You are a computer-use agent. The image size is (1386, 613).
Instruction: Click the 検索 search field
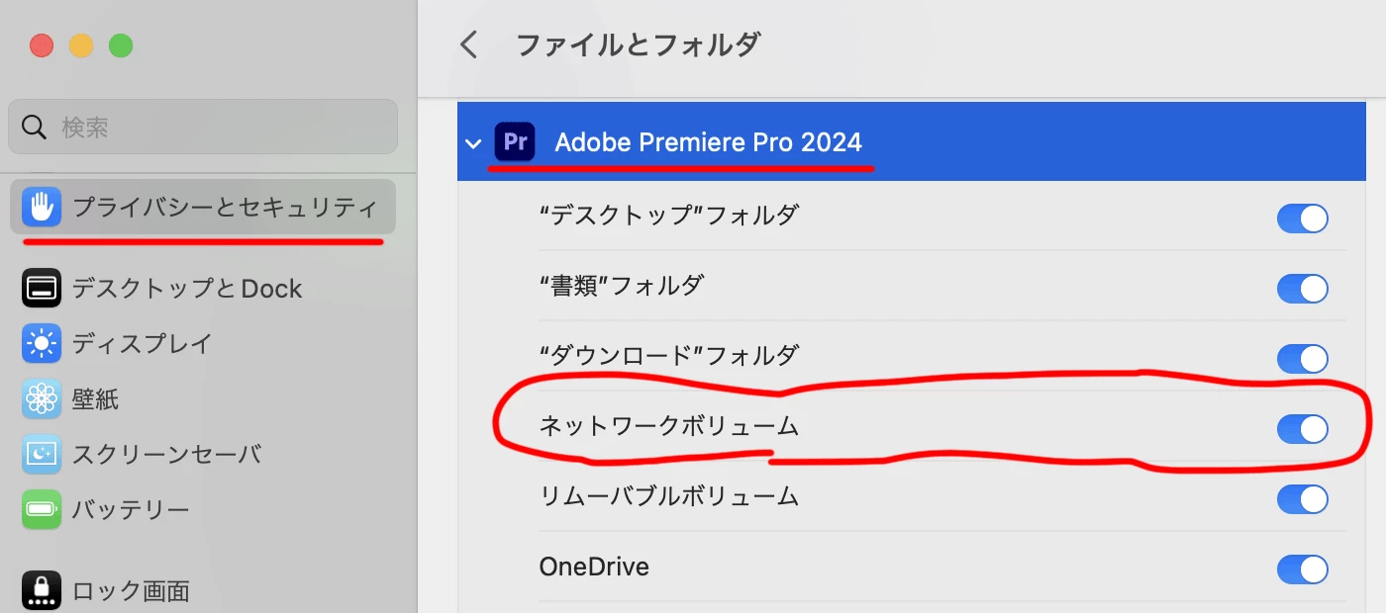[203, 127]
